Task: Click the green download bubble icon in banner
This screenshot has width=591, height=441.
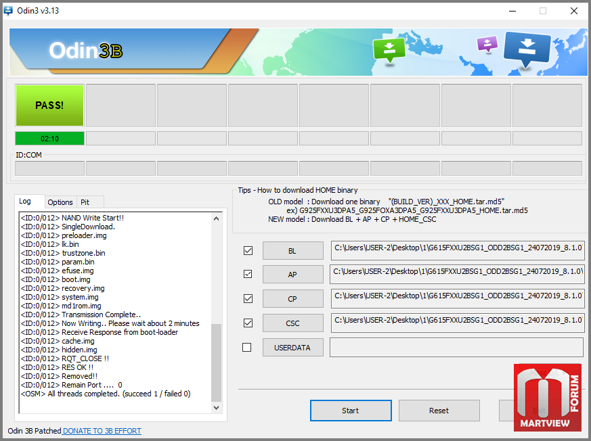Action: 389,51
